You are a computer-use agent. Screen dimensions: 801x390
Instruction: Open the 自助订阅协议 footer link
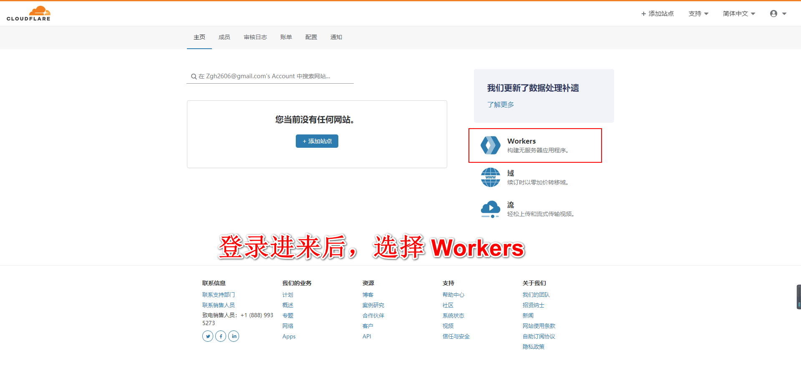click(539, 336)
